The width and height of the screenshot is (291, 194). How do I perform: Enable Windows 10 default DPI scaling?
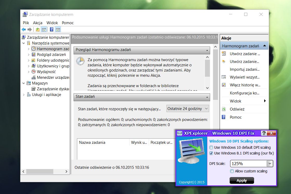(x=211, y=147)
